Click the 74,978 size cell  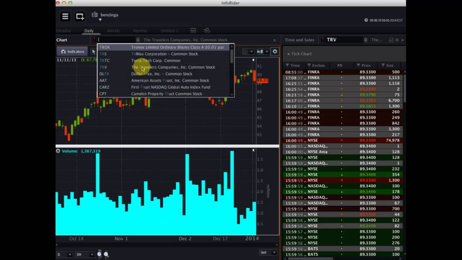(393, 140)
